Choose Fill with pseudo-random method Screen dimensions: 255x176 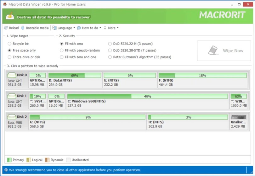click(61, 51)
